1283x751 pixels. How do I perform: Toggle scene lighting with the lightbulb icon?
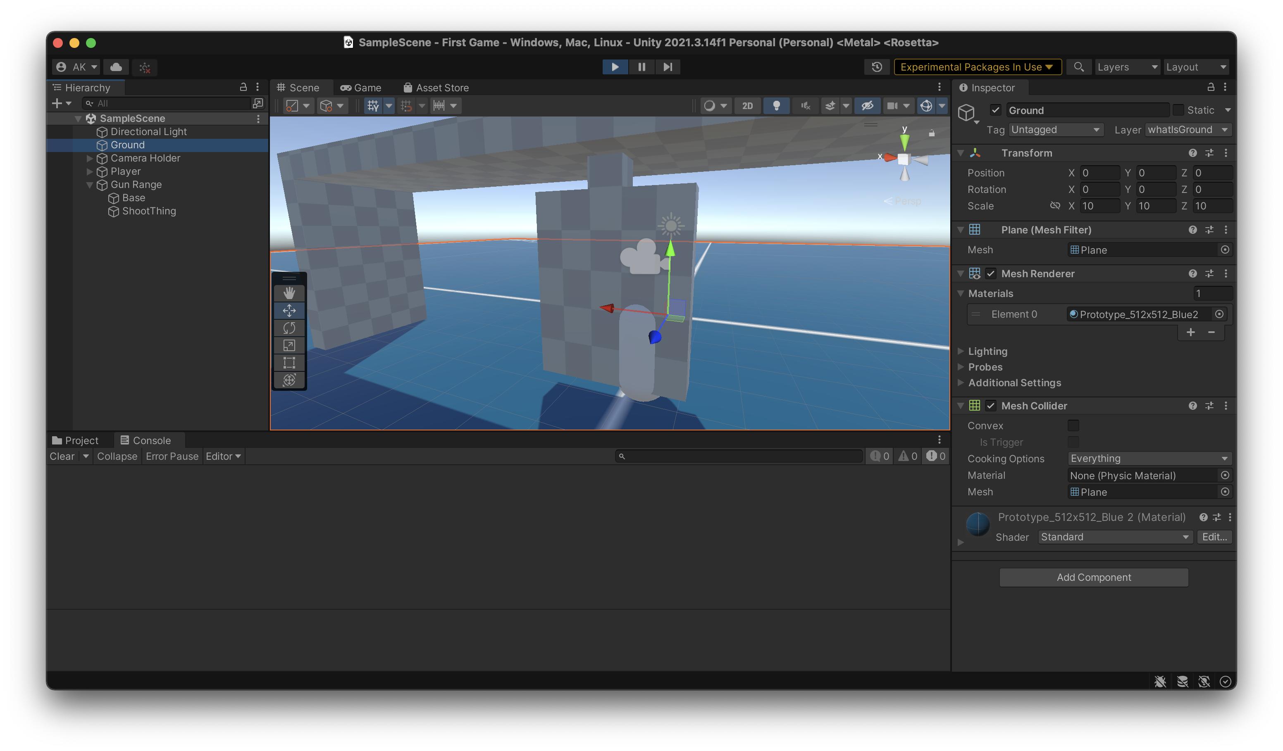click(x=776, y=106)
